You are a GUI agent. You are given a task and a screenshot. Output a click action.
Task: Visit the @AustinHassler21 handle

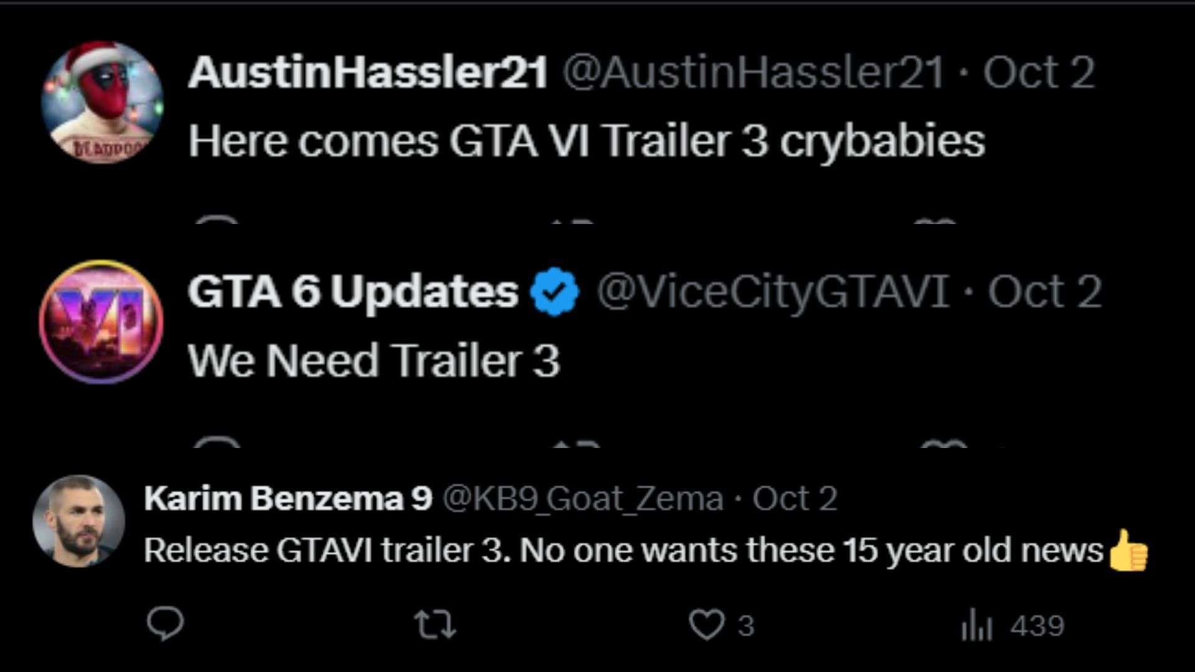pyautogui.click(x=754, y=72)
